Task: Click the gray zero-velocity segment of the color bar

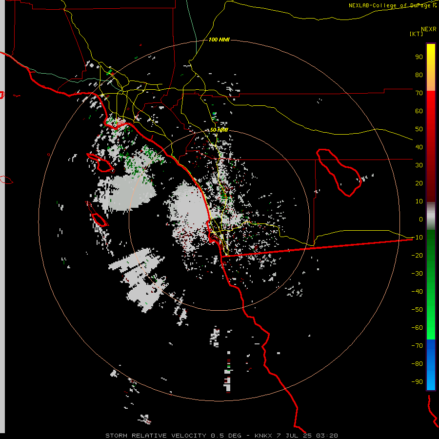Action: [x=431, y=216]
